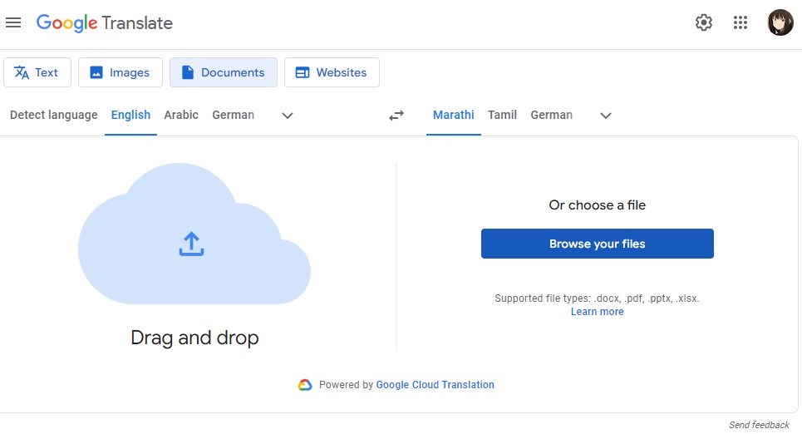The image size is (802, 434).
Task: Select Arabic as source language
Action: [181, 116]
